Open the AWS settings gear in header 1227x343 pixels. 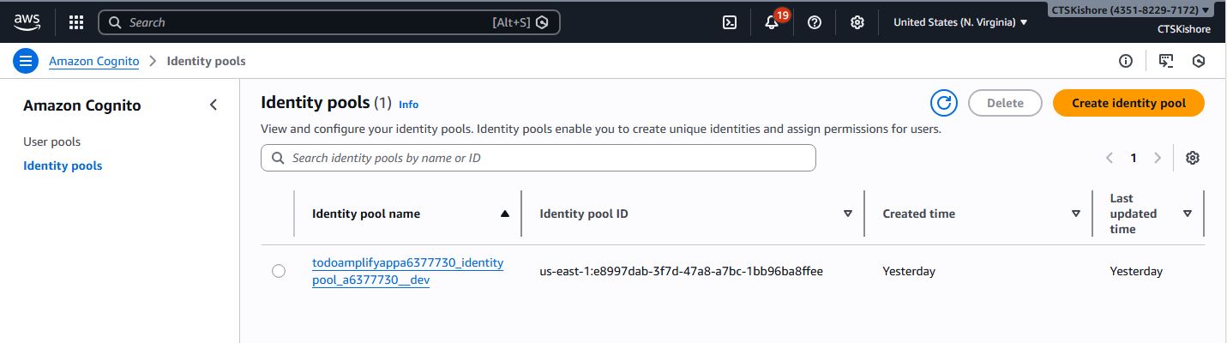857,22
